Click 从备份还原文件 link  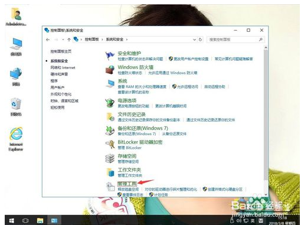coord(174,134)
